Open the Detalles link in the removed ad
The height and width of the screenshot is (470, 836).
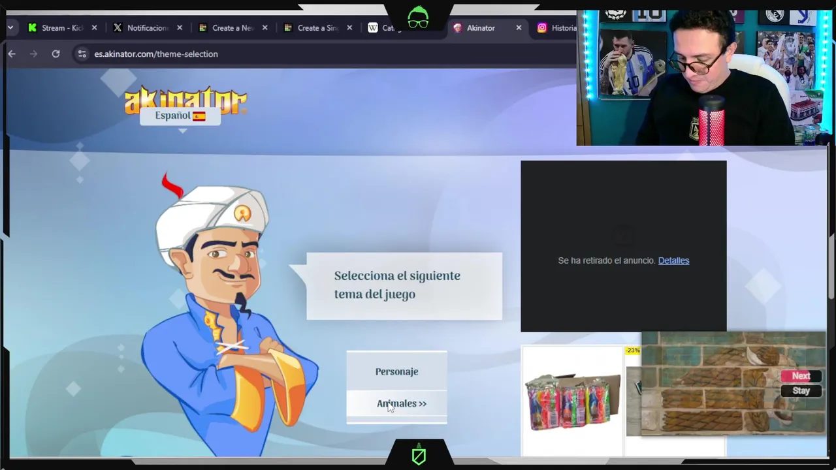[x=673, y=260]
